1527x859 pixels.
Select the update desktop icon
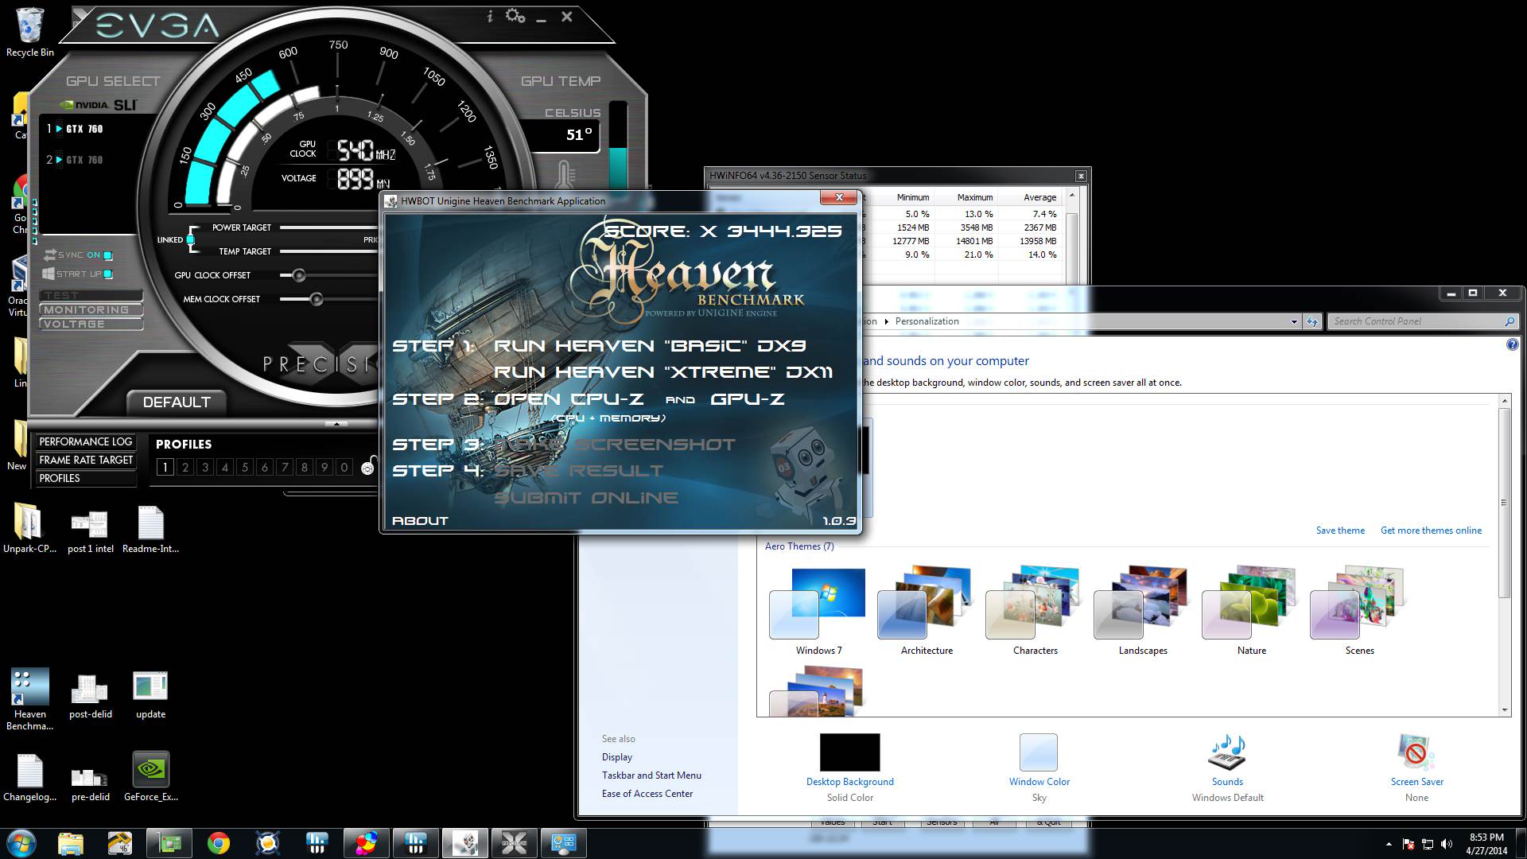(151, 695)
